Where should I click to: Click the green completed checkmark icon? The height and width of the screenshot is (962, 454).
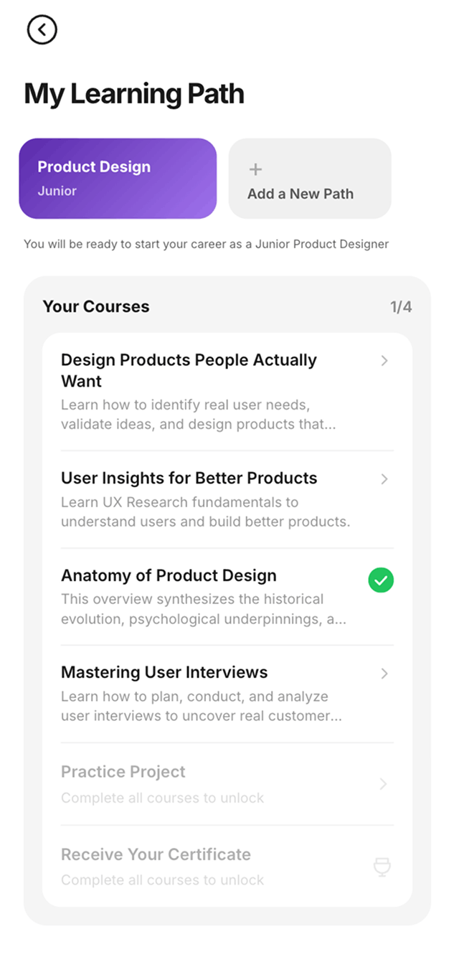click(x=381, y=580)
